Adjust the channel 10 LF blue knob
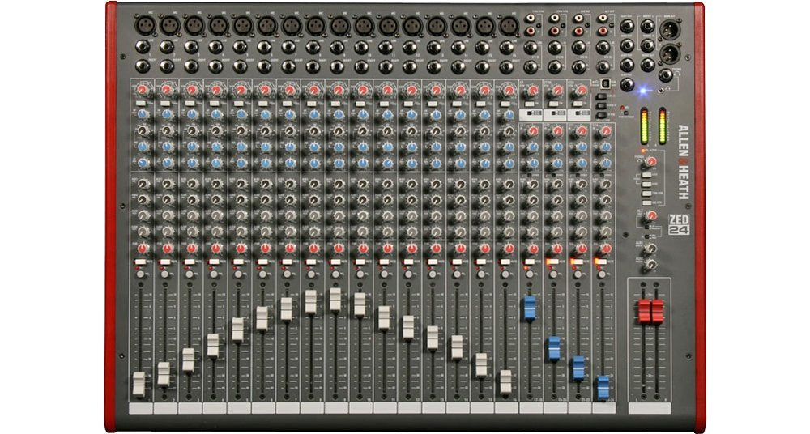Image resolution: width=810 pixels, height=434 pixels. [x=363, y=163]
